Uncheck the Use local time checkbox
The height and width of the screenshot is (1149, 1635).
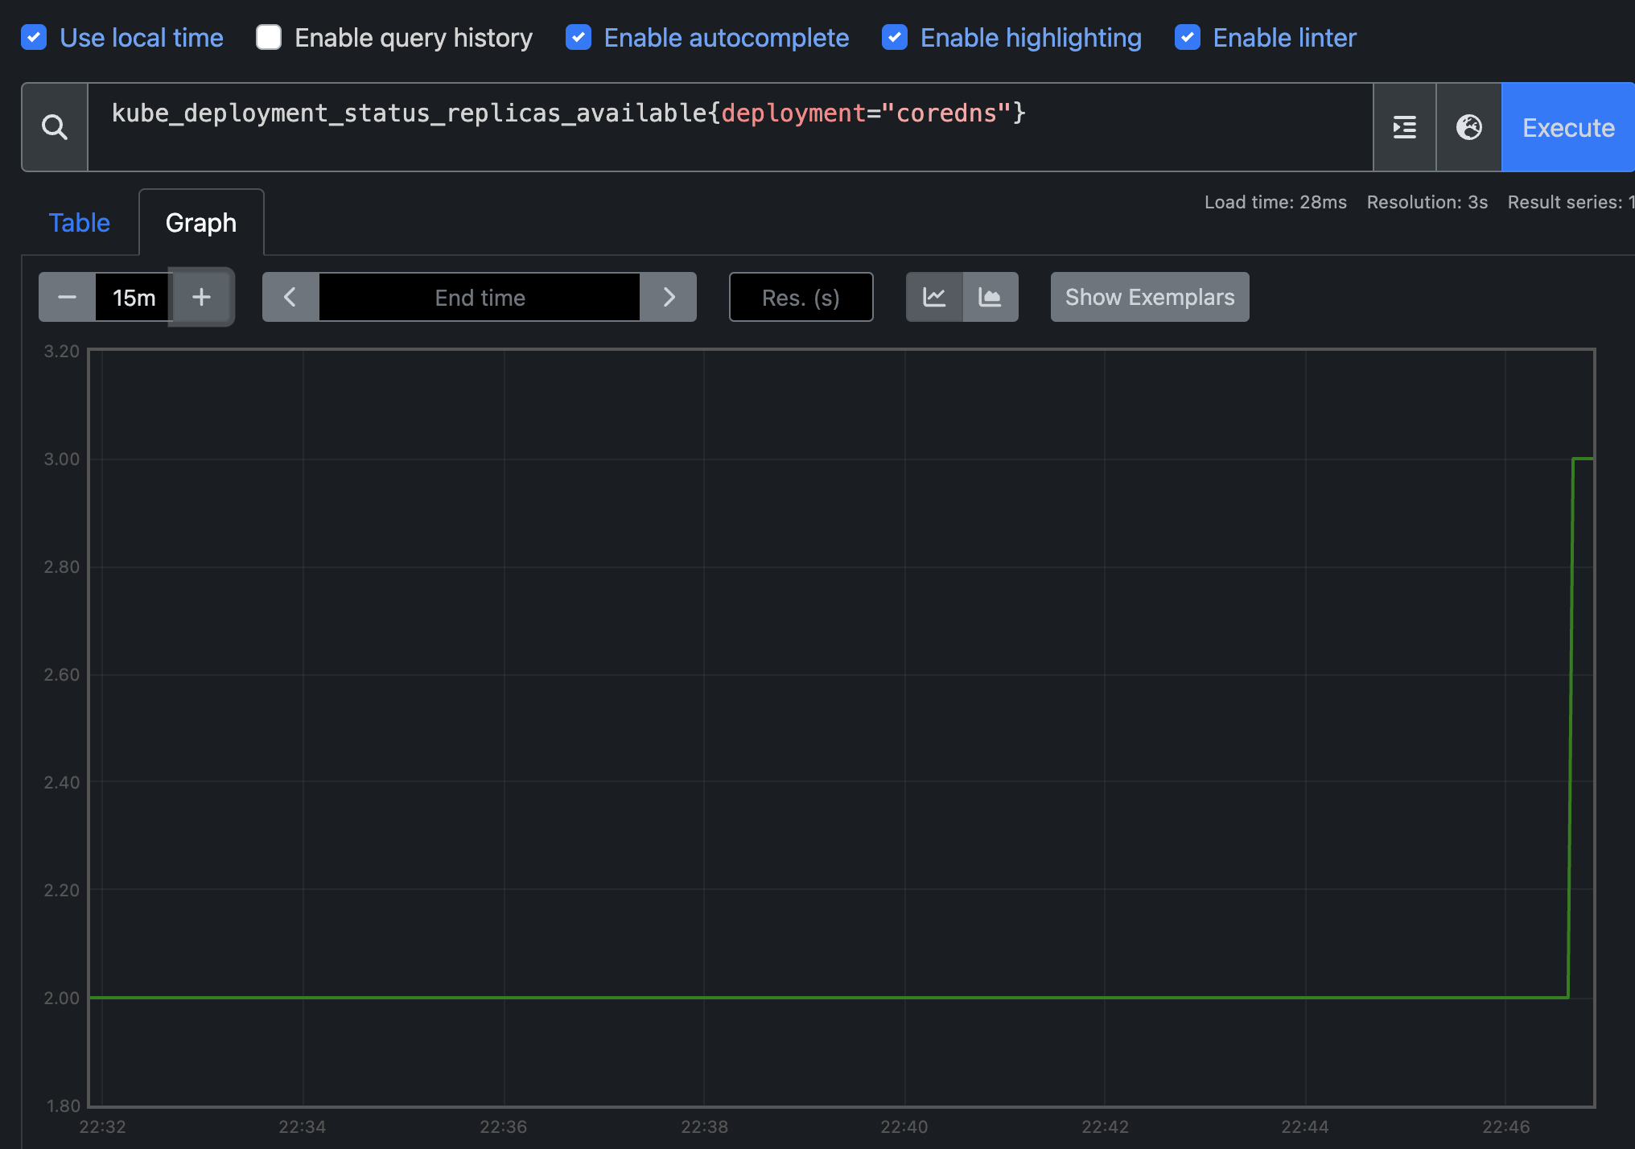pos(34,38)
